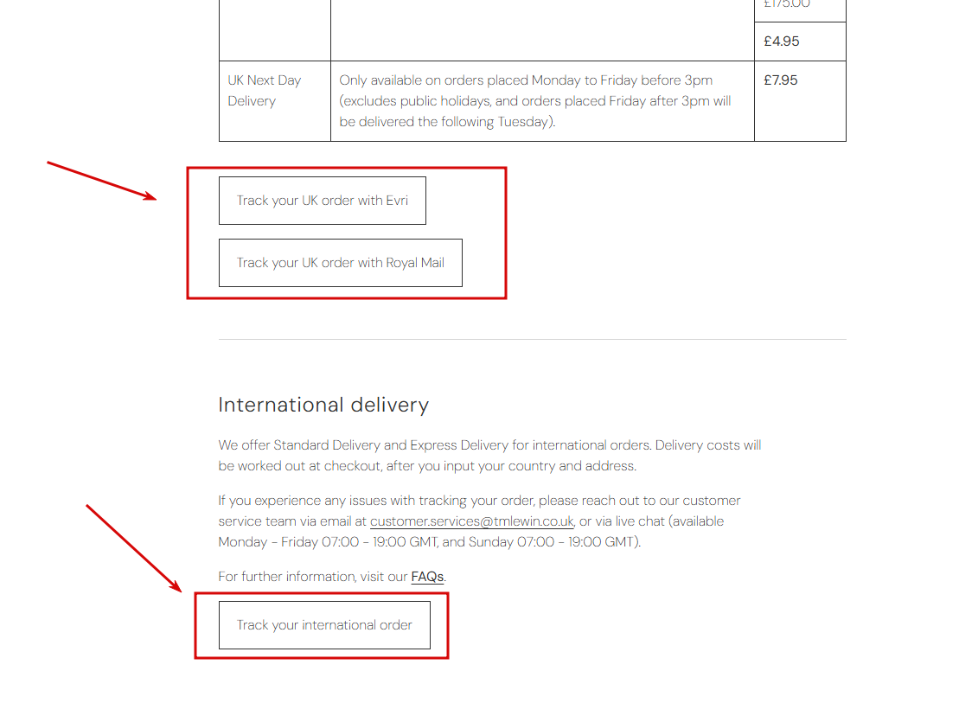Click 'Delivery costs will be worked out' text

click(709, 445)
